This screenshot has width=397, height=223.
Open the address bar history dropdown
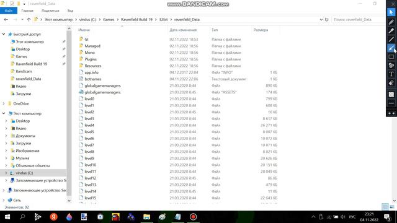[321, 19]
